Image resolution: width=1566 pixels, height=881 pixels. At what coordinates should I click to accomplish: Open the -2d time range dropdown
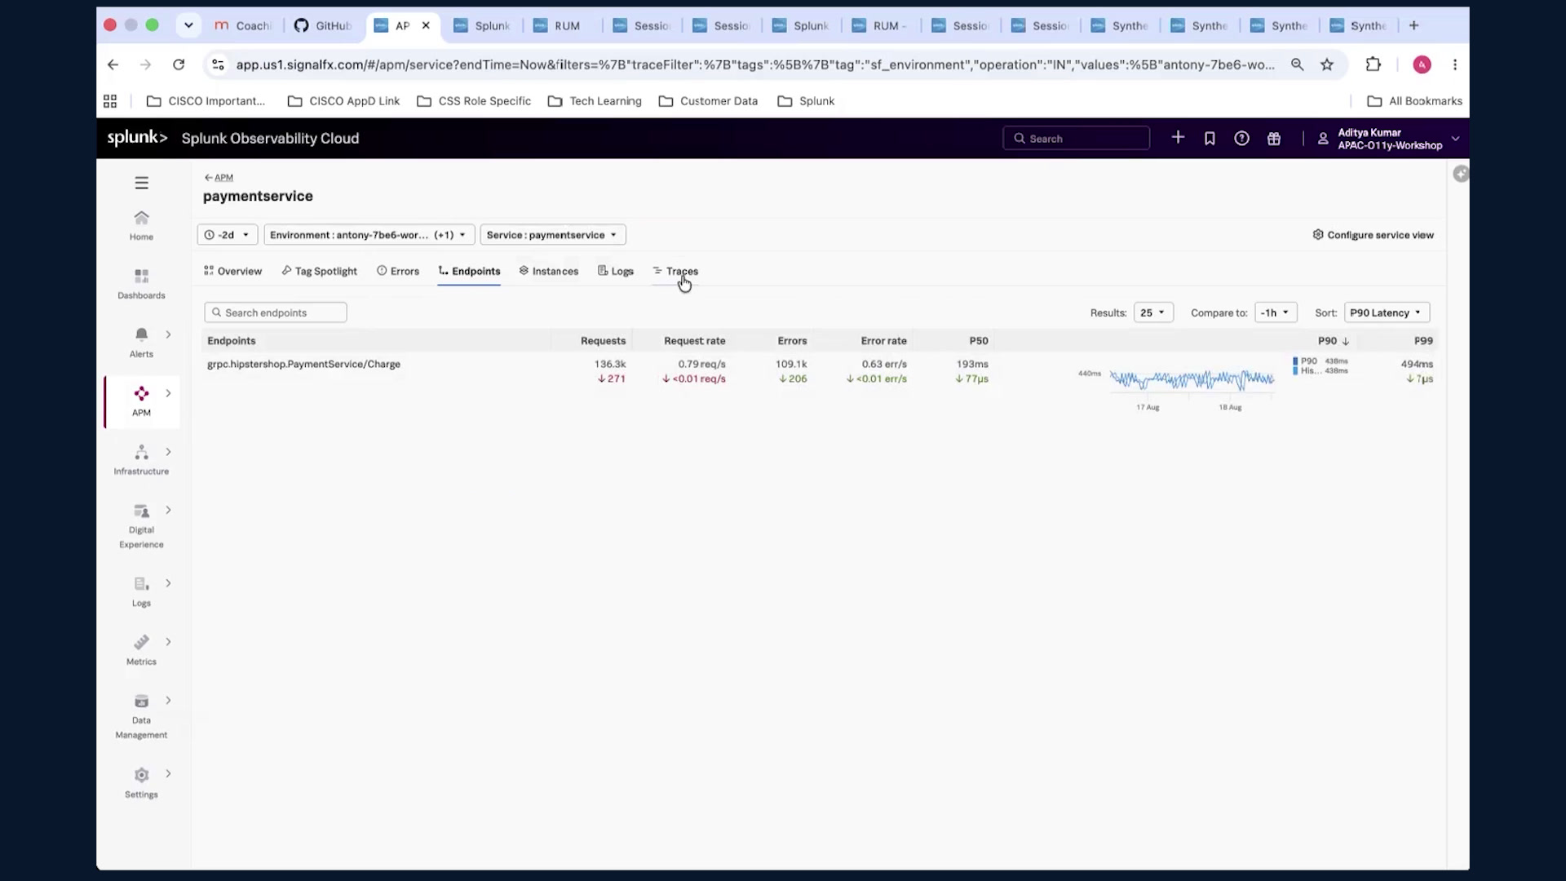(x=228, y=235)
